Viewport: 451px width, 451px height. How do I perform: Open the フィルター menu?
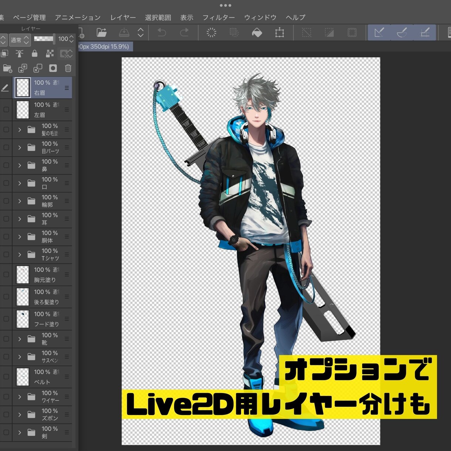point(218,17)
